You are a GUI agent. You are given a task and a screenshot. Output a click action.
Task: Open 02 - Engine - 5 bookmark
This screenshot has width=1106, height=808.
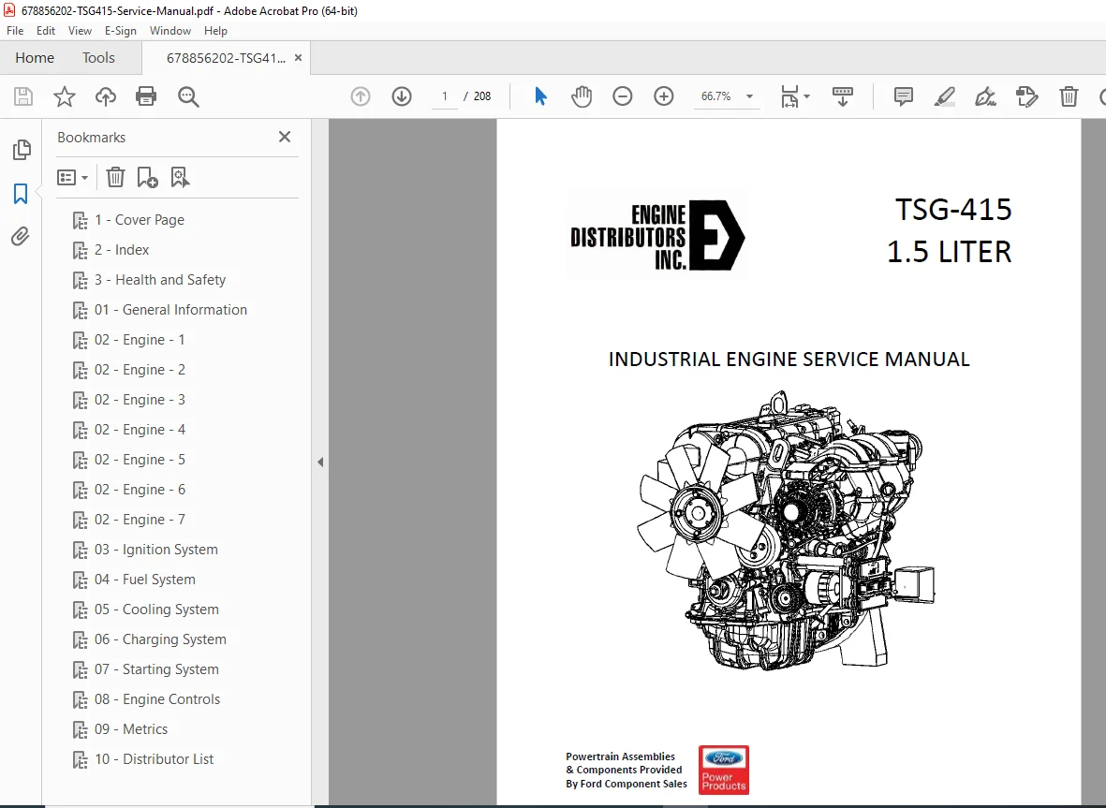tap(140, 460)
